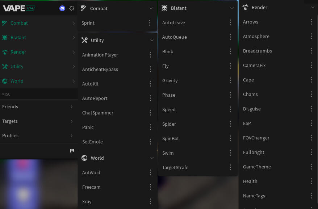Open Friends in the Misc list
Image resolution: width=318 pixels, height=209 pixels.
pyautogui.click(x=38, y=107)
